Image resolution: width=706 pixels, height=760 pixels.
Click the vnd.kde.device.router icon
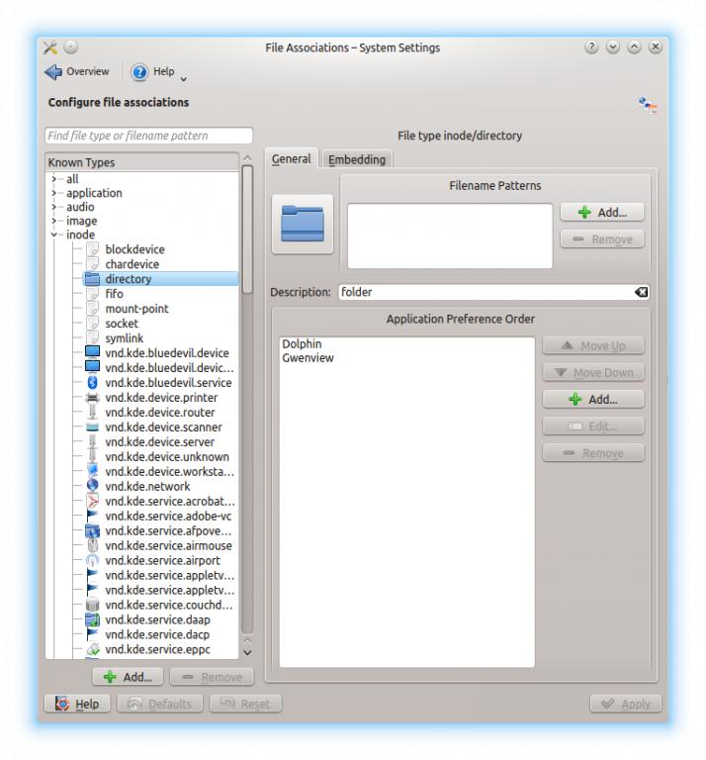(93, 412)
